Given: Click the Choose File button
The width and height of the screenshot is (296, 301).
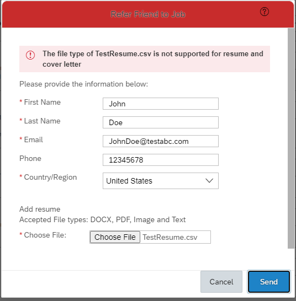Looking at the screenshot, I should [115, 237].
